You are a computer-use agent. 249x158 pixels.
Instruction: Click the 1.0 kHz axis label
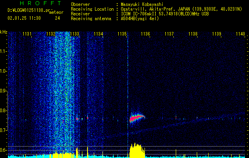point(4,71)
